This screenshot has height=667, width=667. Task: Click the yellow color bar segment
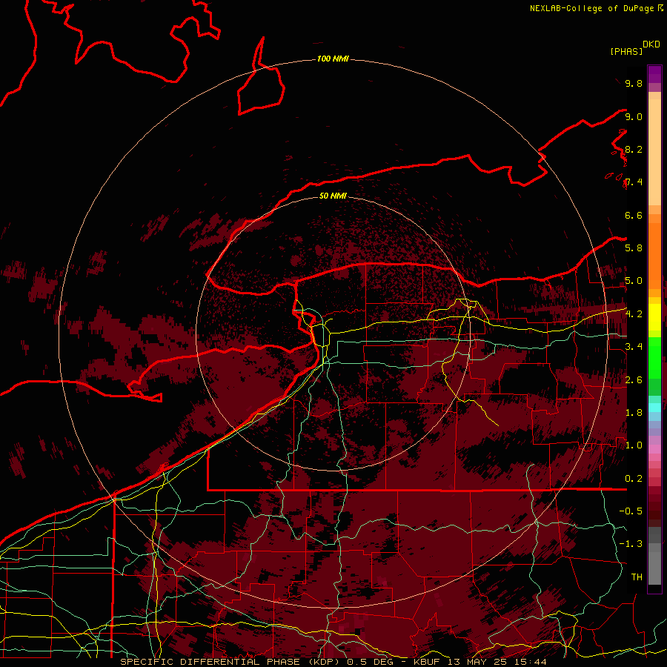click(x=654, y=317)
